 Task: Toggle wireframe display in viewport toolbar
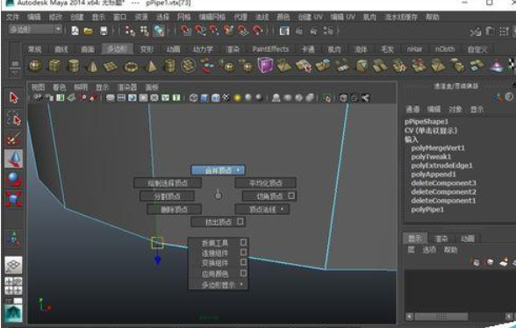(193, 97)
